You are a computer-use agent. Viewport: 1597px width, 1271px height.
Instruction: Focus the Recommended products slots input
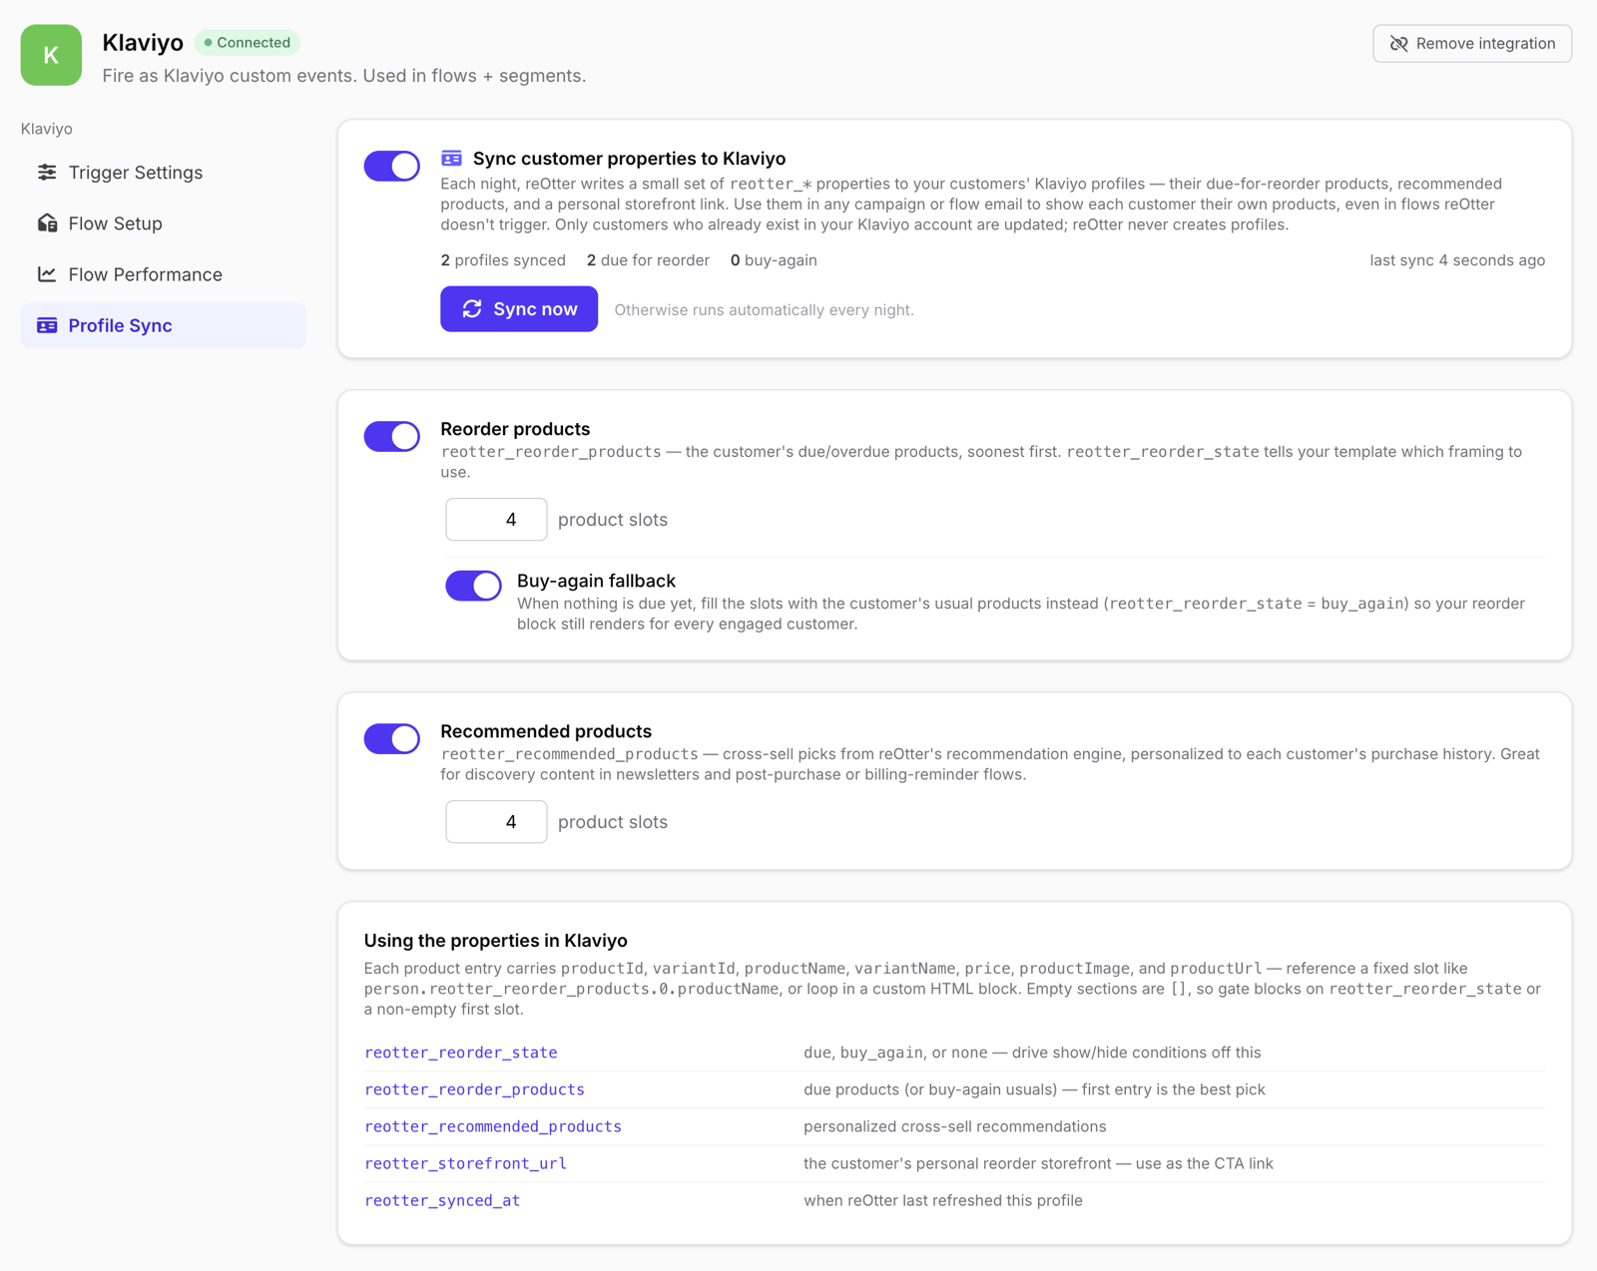pos(496,822)
